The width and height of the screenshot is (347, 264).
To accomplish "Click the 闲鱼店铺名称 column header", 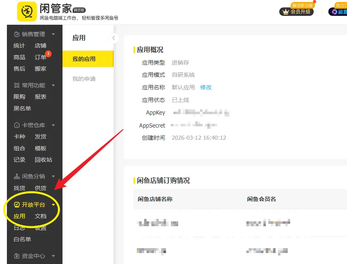I will click(155, 199).
